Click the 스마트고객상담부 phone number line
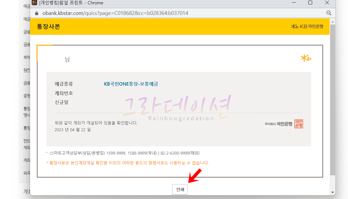This screenshot has height=199, width=348. [124, 153]
